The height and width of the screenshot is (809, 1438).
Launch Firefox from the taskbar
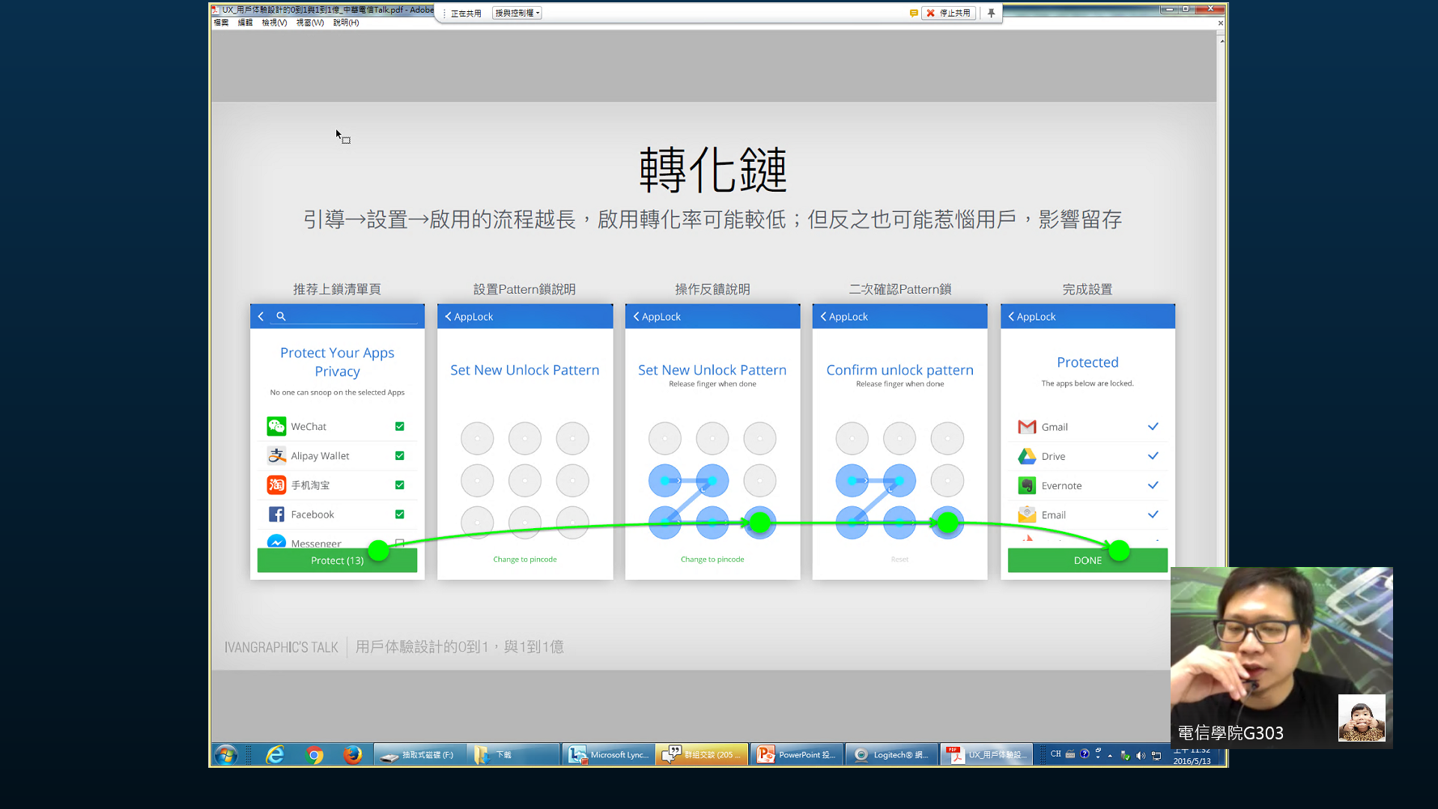[353, 755]
